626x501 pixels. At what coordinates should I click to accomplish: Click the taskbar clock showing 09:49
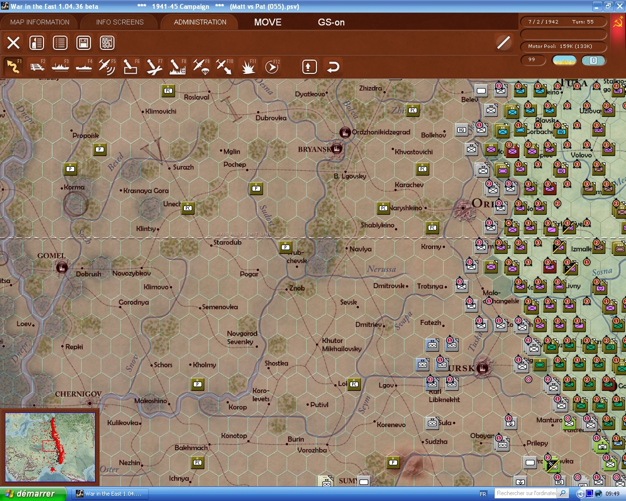click(x=612, y=494)
